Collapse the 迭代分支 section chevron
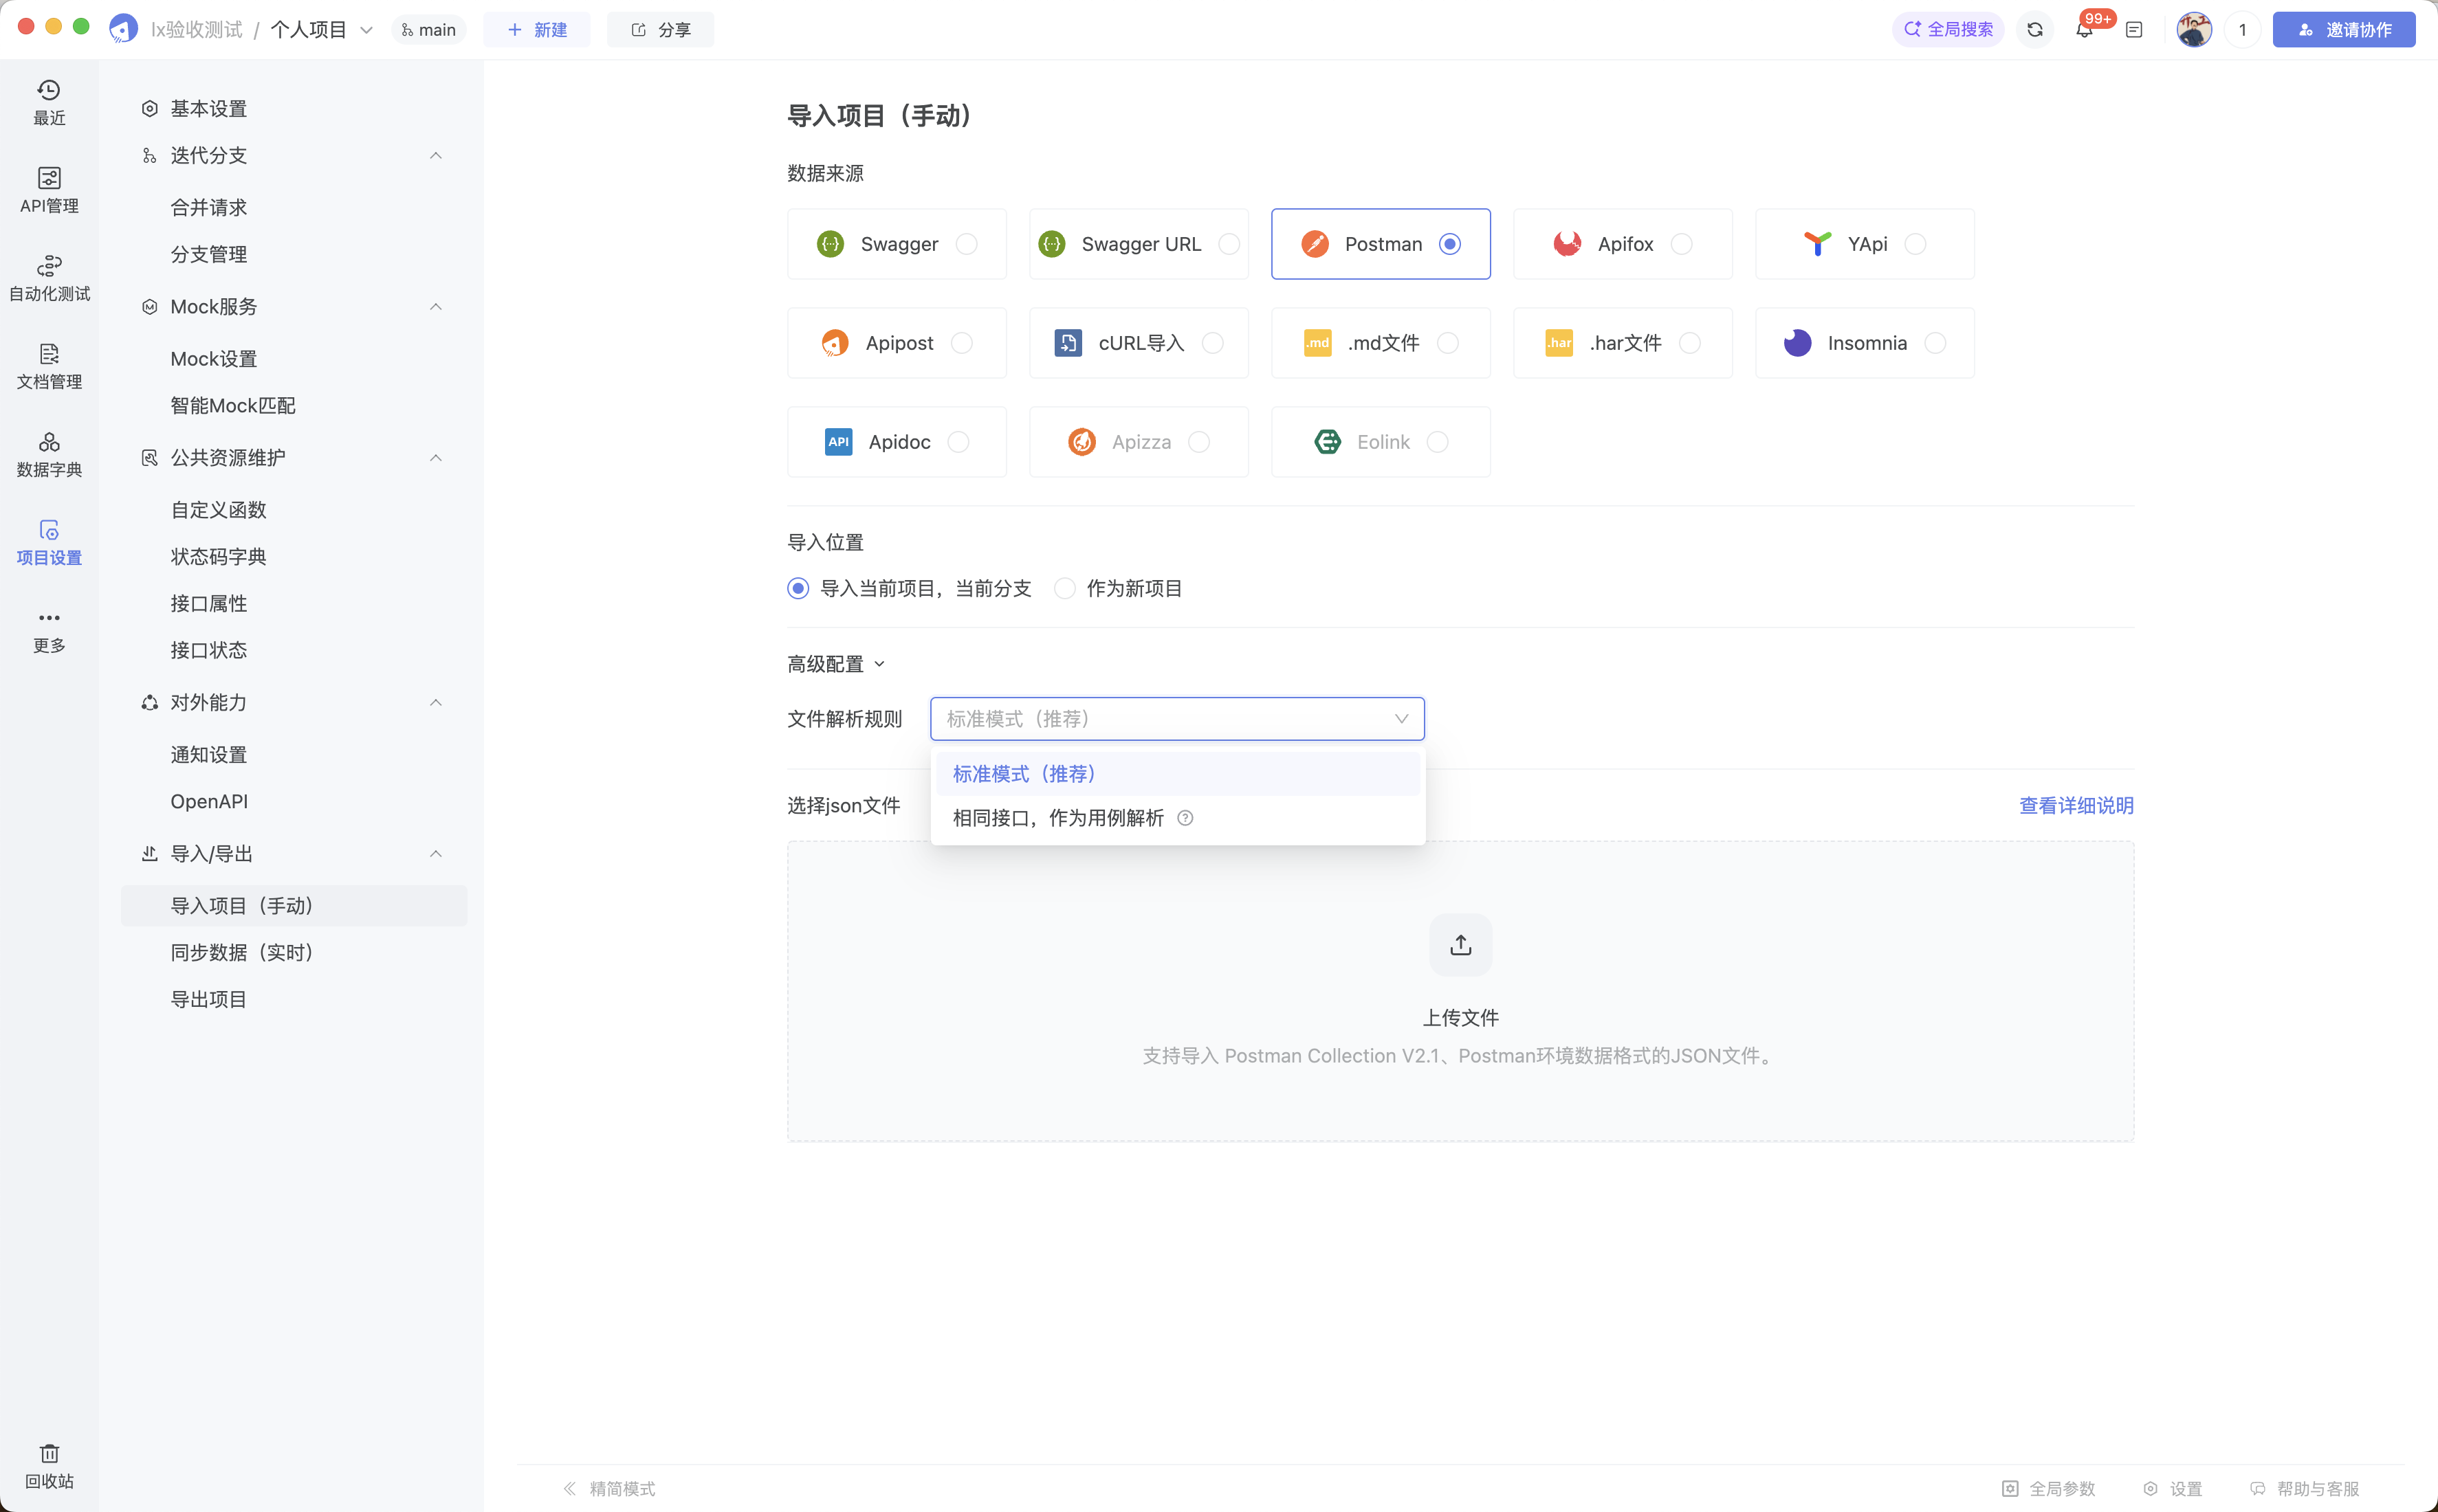This screenshot has height=1512, width=2438. [436, 155]
